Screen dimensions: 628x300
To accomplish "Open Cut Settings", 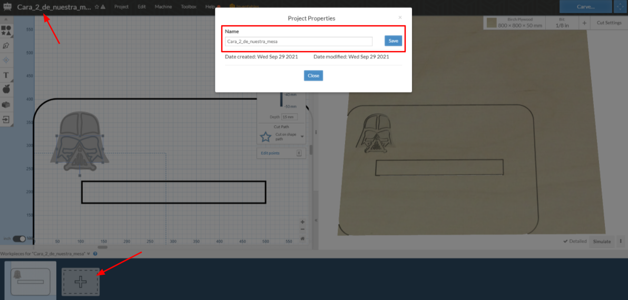I will (609, 23).
